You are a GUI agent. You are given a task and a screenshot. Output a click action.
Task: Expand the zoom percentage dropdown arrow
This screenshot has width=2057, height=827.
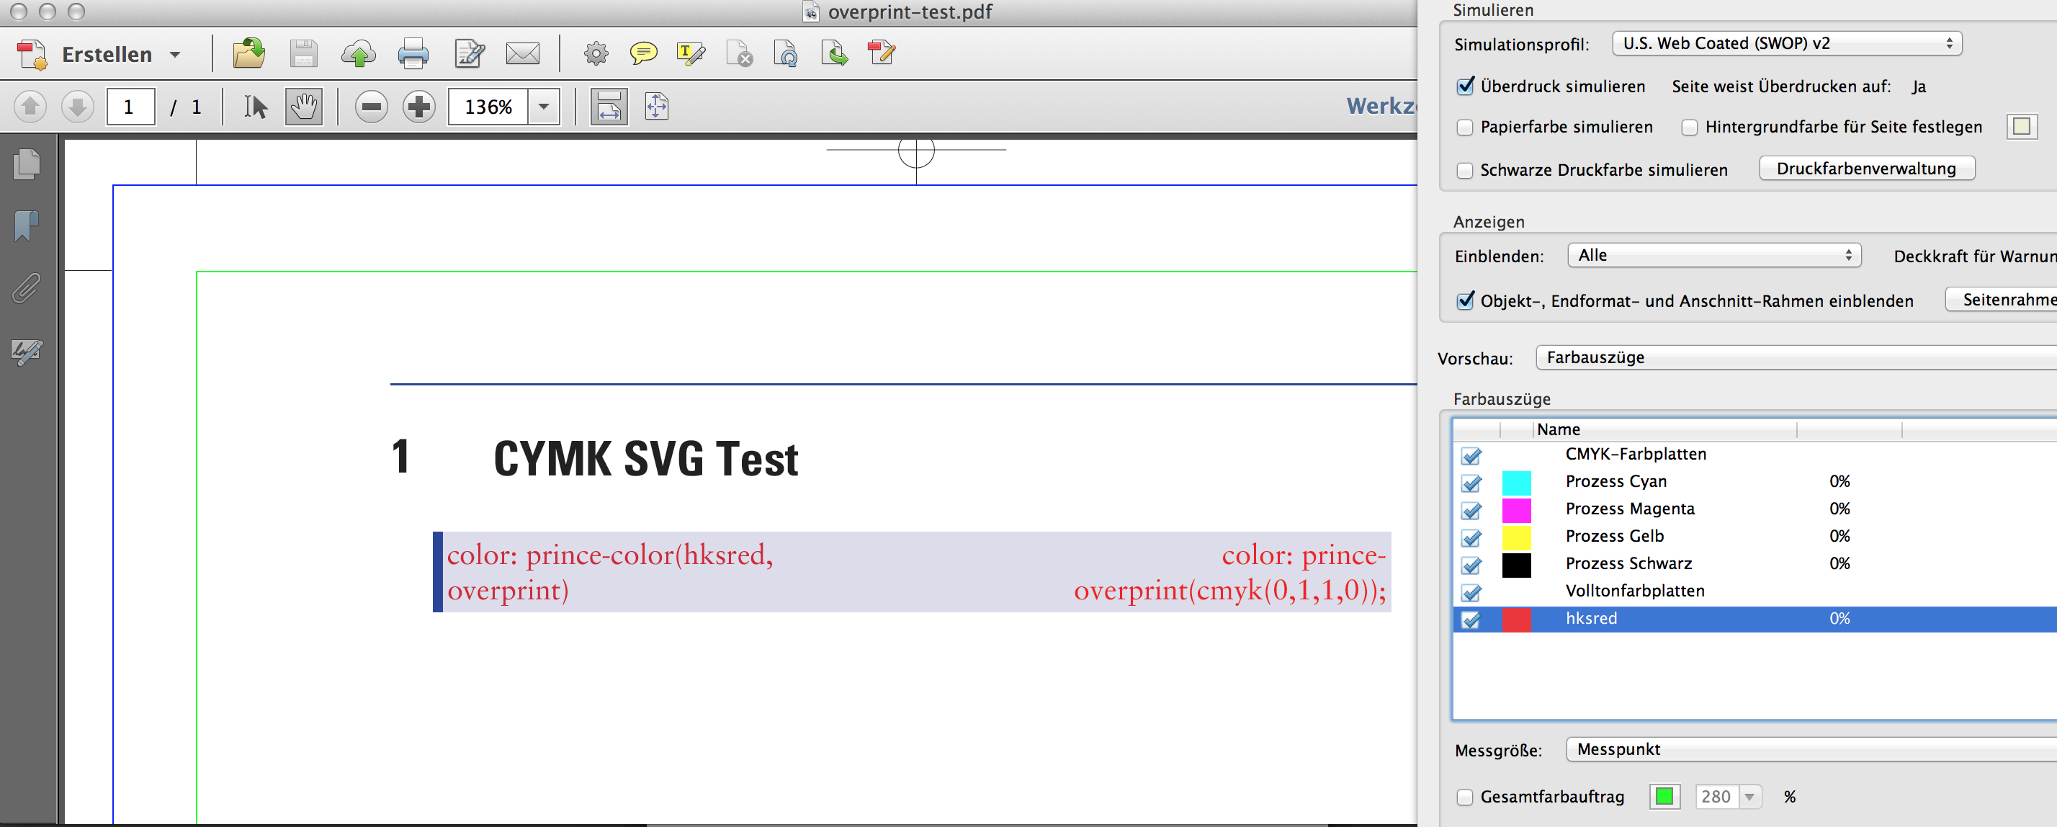544,107
